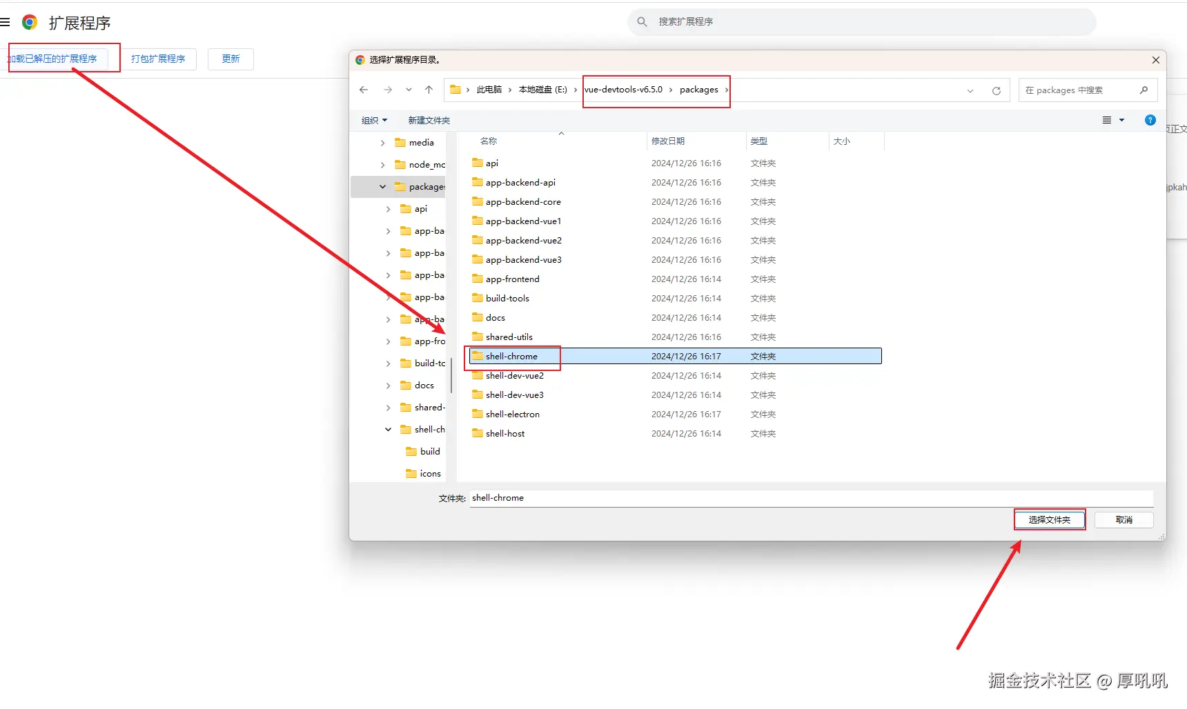Viewport: 1187px width, 709px height.
Task: Sort files by 名称 column
Action: (489, 141)
